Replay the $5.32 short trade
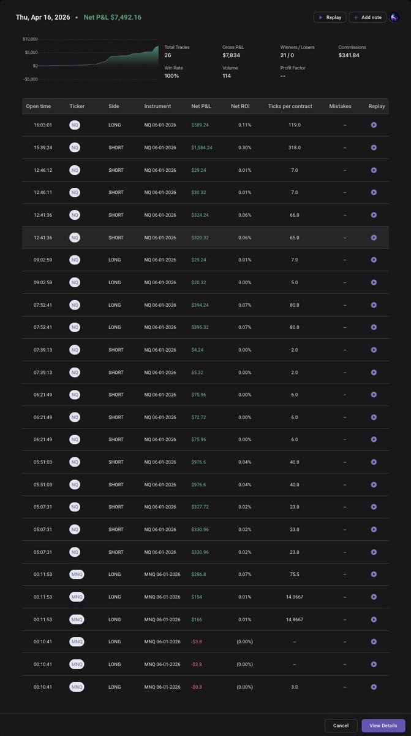Screen dimensions: 411x736 pos(374,372)
